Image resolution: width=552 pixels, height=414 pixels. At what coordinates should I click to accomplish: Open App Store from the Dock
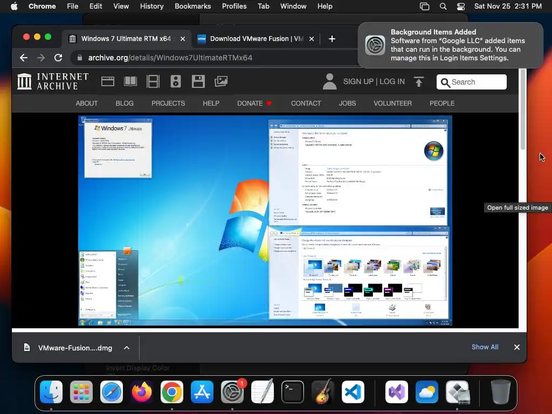click(202, 392)
